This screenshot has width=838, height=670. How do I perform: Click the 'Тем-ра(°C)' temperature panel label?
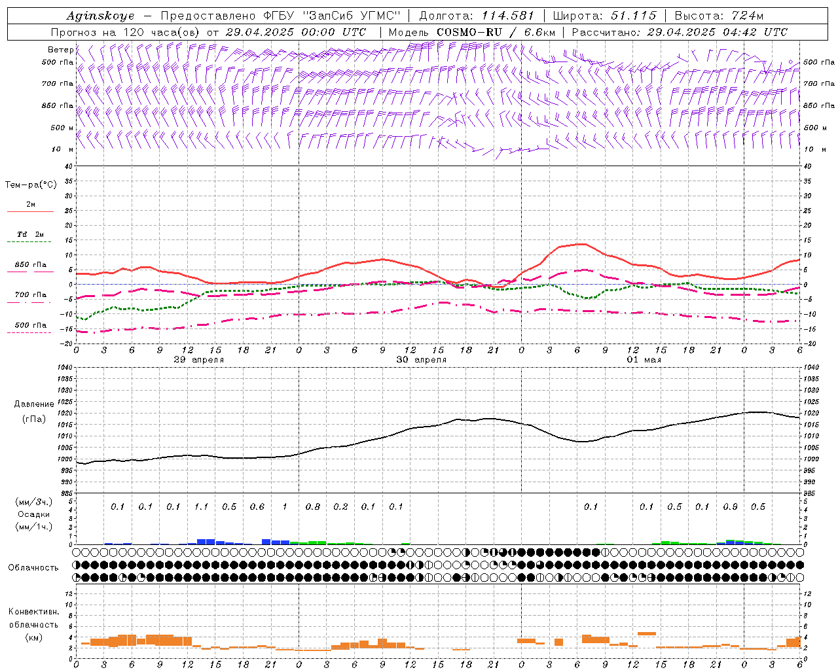[x=31, y=185]
